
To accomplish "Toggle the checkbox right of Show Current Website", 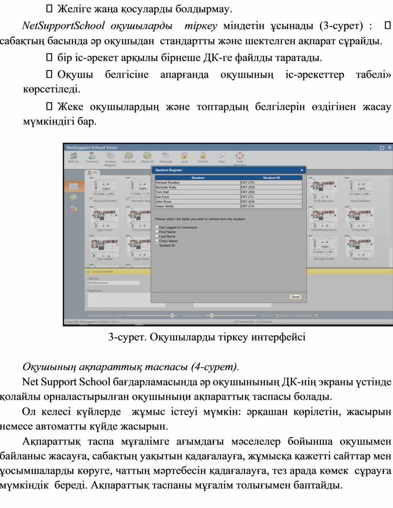I will [x=316, y=315].
